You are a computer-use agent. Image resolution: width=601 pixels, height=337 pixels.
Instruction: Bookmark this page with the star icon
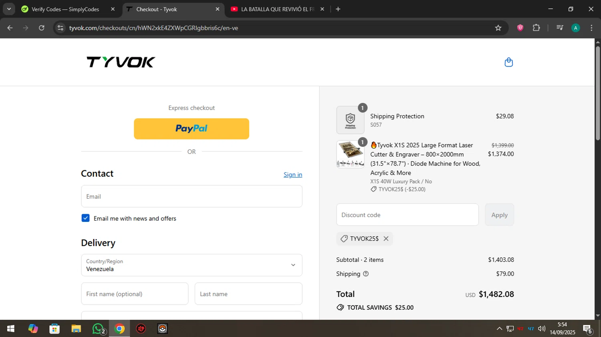coord(498,28)
